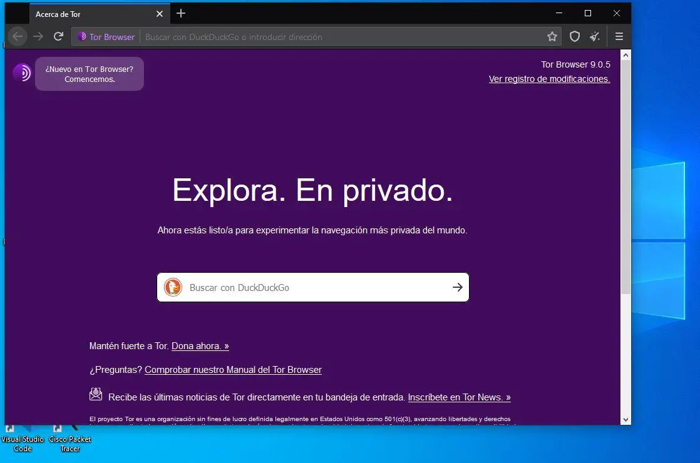
Task: Click the purple Tor onion logo on page
Action: [x=22, y=72]
